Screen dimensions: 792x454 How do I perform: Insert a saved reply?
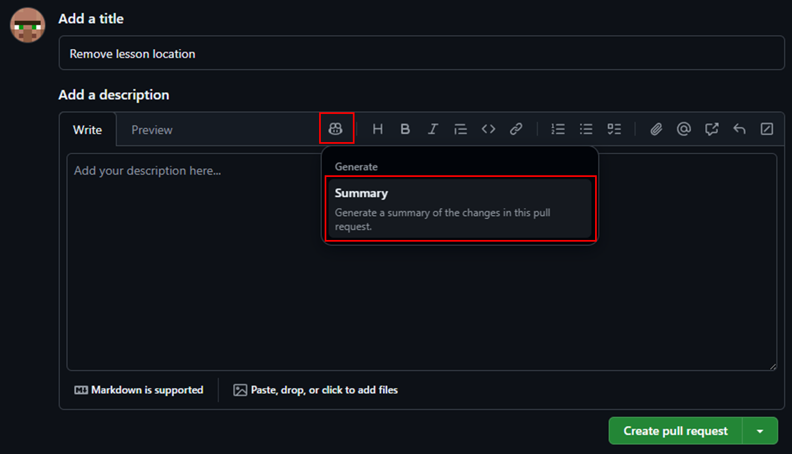[739, 129]
